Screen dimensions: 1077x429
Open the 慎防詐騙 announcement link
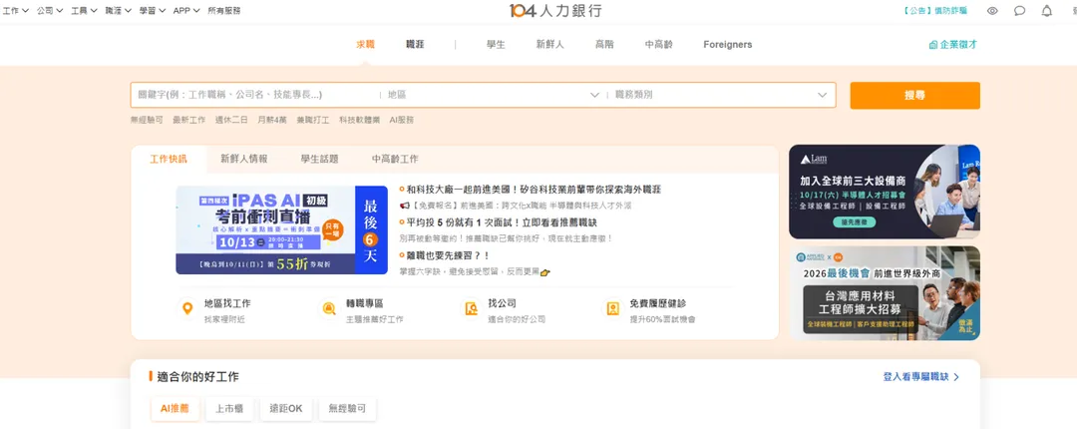935,11
